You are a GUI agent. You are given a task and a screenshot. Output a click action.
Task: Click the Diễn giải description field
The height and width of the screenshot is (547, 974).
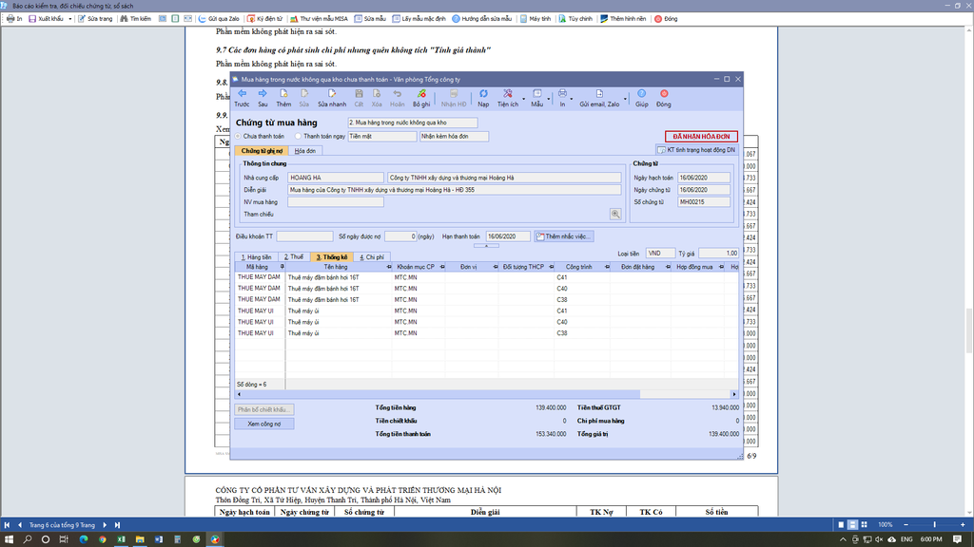[x=454, y=190]
